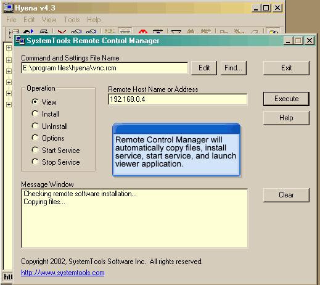Minimize the Hyena v4.3 window

coord(256,8)
